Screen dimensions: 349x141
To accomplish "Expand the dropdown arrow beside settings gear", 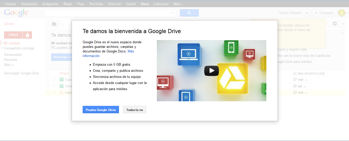I will 343,24.
